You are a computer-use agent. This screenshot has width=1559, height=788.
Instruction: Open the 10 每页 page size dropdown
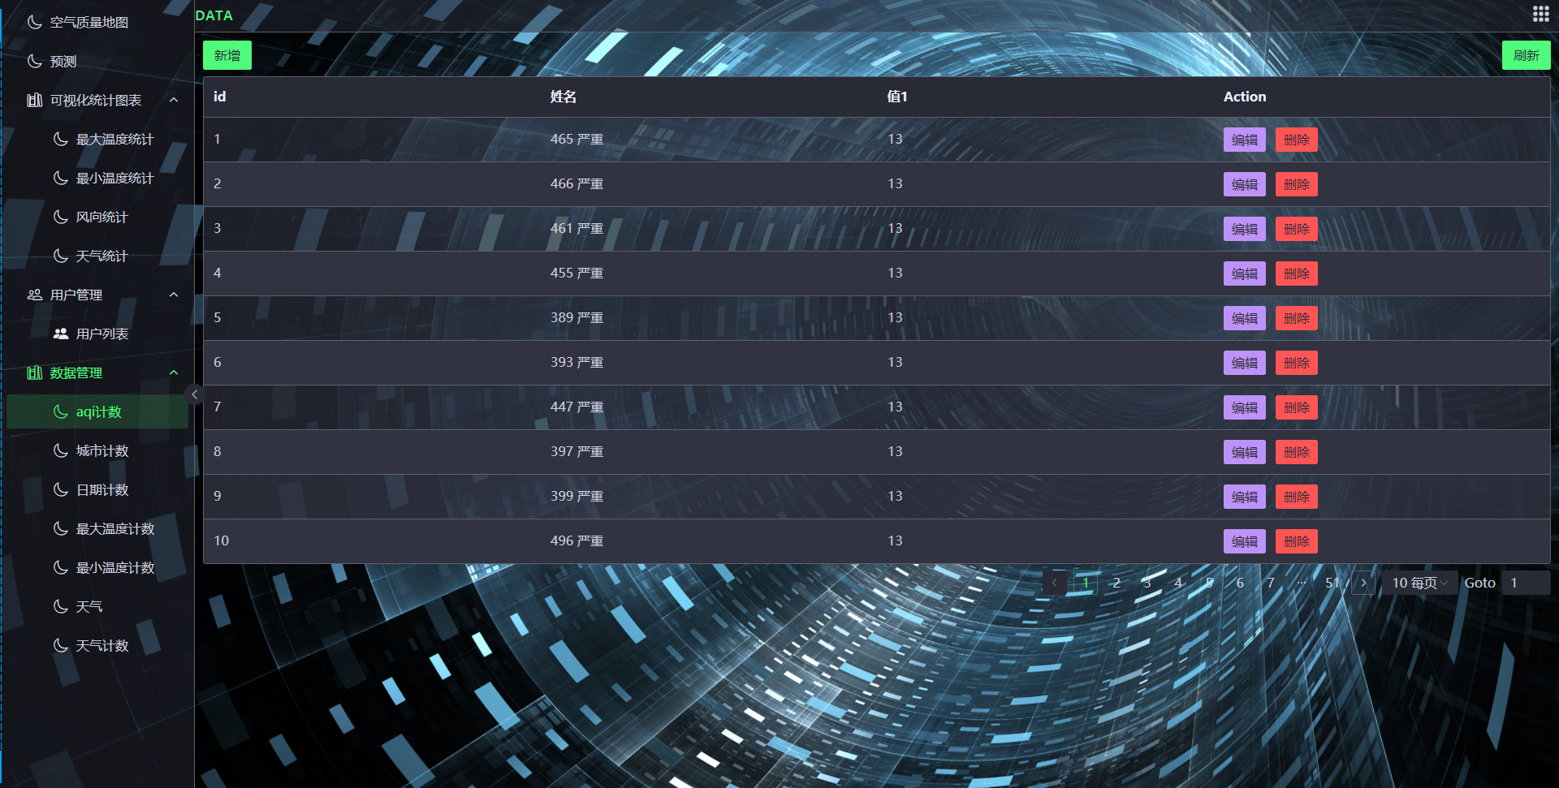1419,583
